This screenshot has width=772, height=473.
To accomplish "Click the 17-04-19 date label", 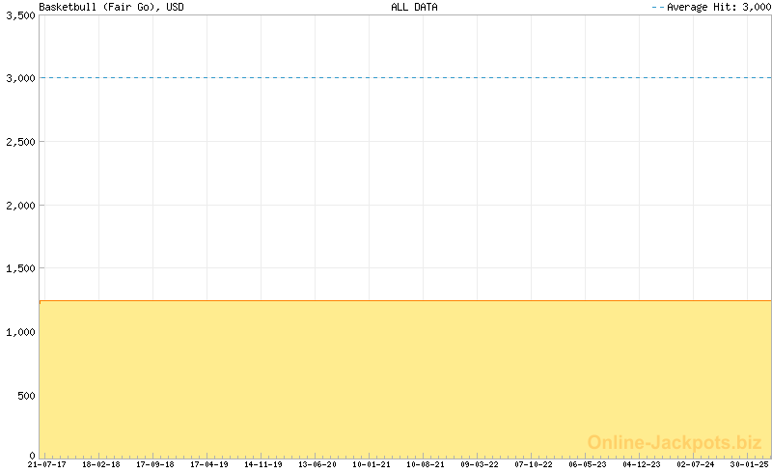I will [x=208, y=464].
